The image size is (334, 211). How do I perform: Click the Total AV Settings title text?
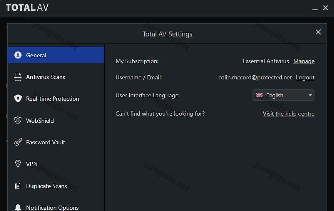pos(168,34)
